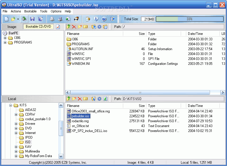227x166 pixels.
Task: Click the Burn CD/DVD image flame icon
Action: tap(76, 19)
